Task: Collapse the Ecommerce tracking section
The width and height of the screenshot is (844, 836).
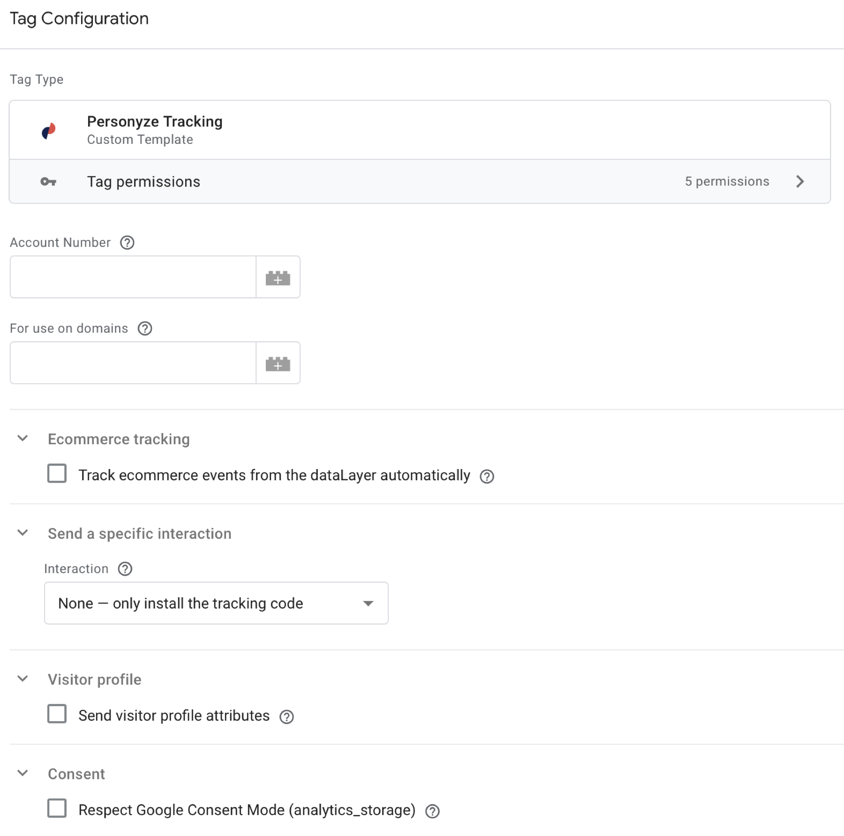Action: coord(23,438)
